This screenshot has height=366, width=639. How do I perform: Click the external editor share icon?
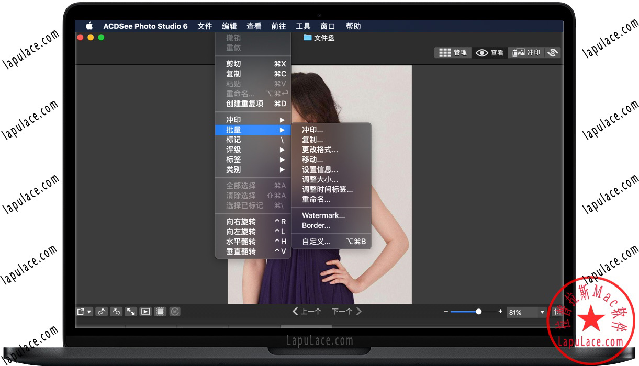[x=81, y=312]
